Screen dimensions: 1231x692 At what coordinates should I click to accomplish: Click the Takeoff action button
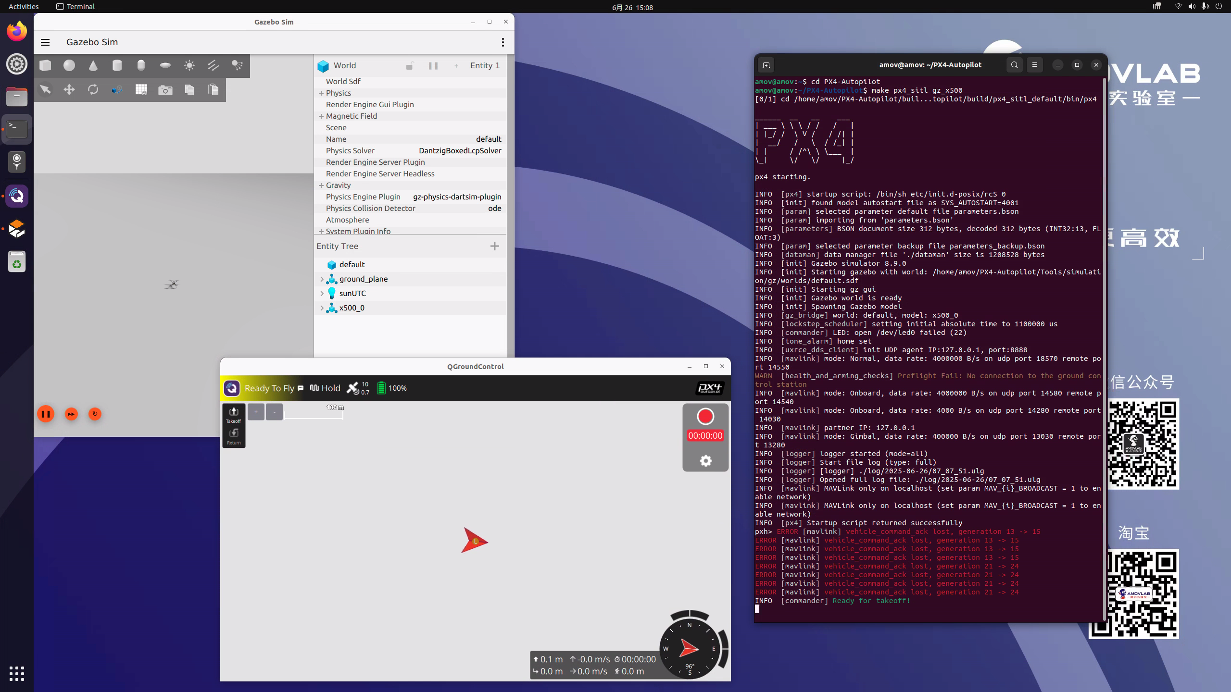click(x=234, y=415)
